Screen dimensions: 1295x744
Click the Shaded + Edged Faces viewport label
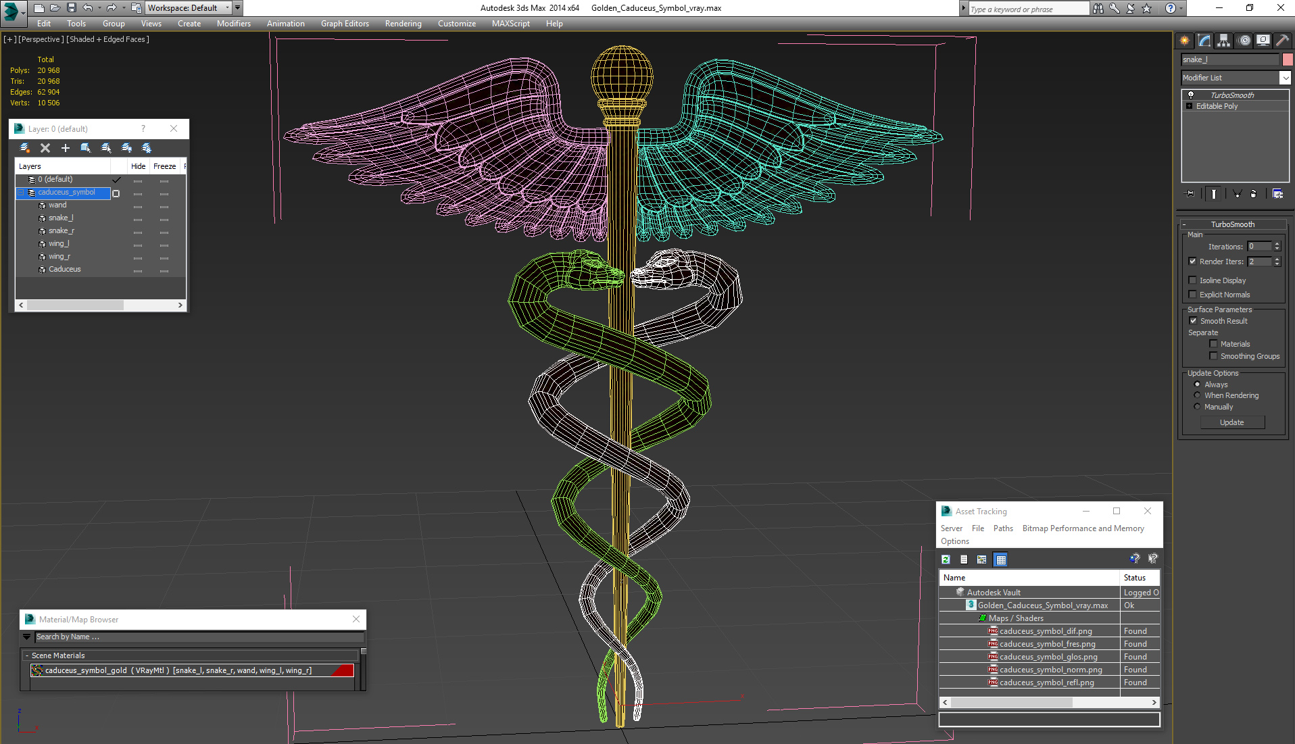click(x=108, y=39)
